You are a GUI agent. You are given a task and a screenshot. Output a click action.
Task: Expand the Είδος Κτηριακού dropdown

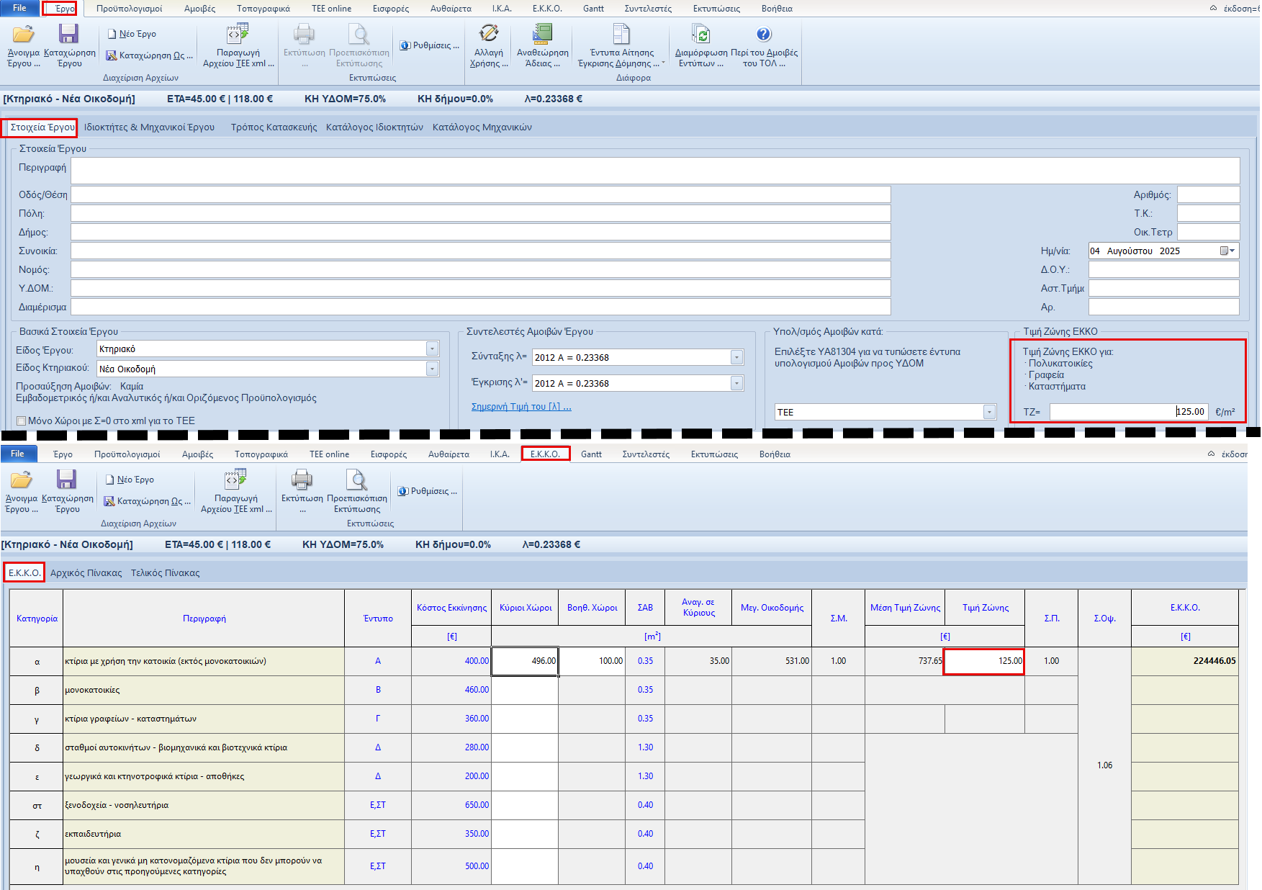pos(432,369)
